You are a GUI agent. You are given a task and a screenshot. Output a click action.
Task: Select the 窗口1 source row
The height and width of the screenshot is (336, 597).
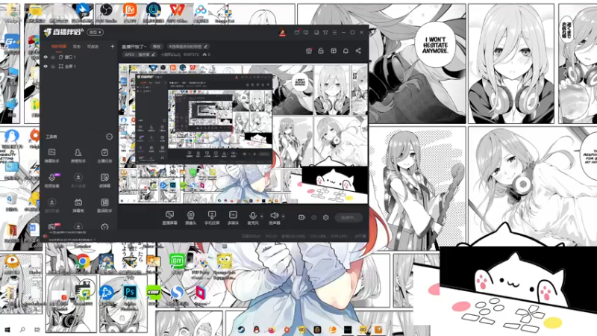click(x=79, y=57)
